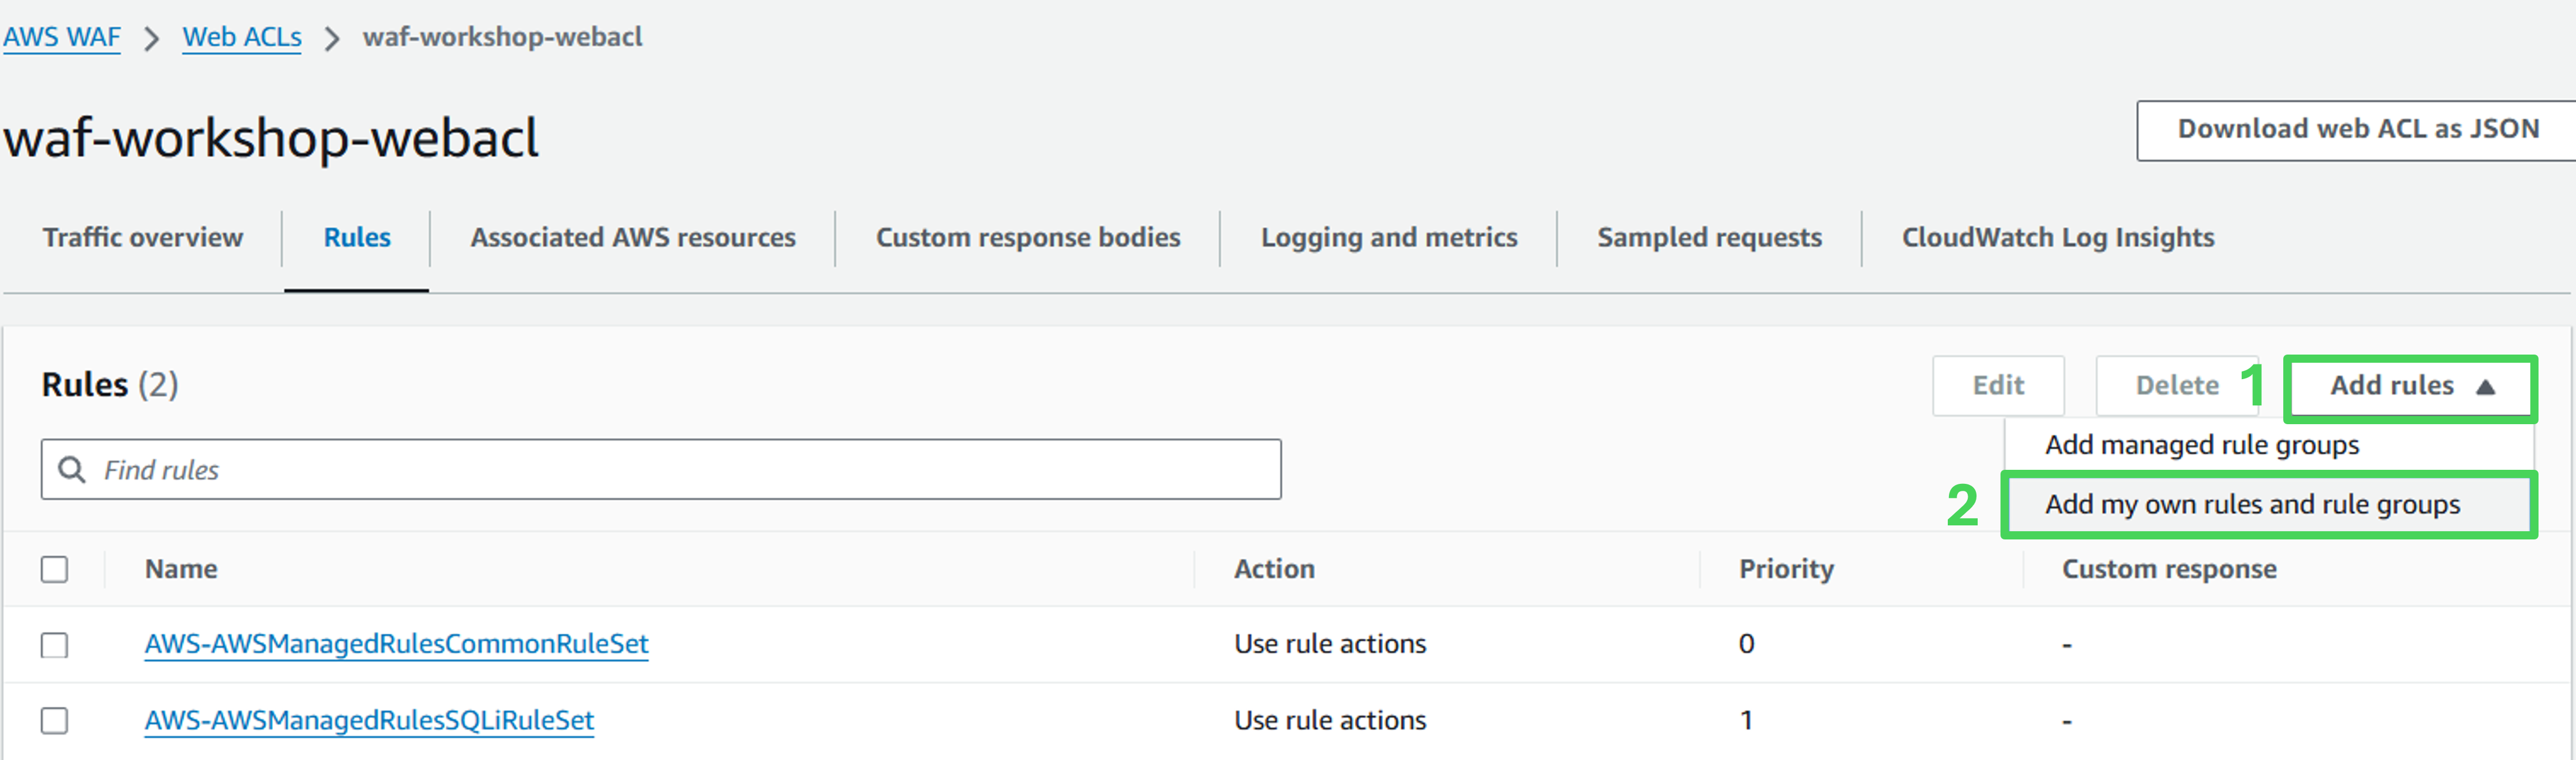This screenshot has width=2576, height=760.
Task: Navigate to Web ACLs breadcrumb link
Action: click(x=242, y=37)
